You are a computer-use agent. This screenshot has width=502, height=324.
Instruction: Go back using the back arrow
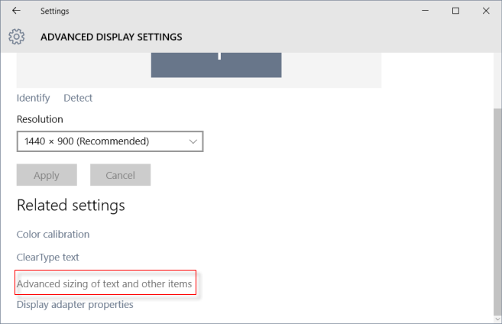coord(16,11)
